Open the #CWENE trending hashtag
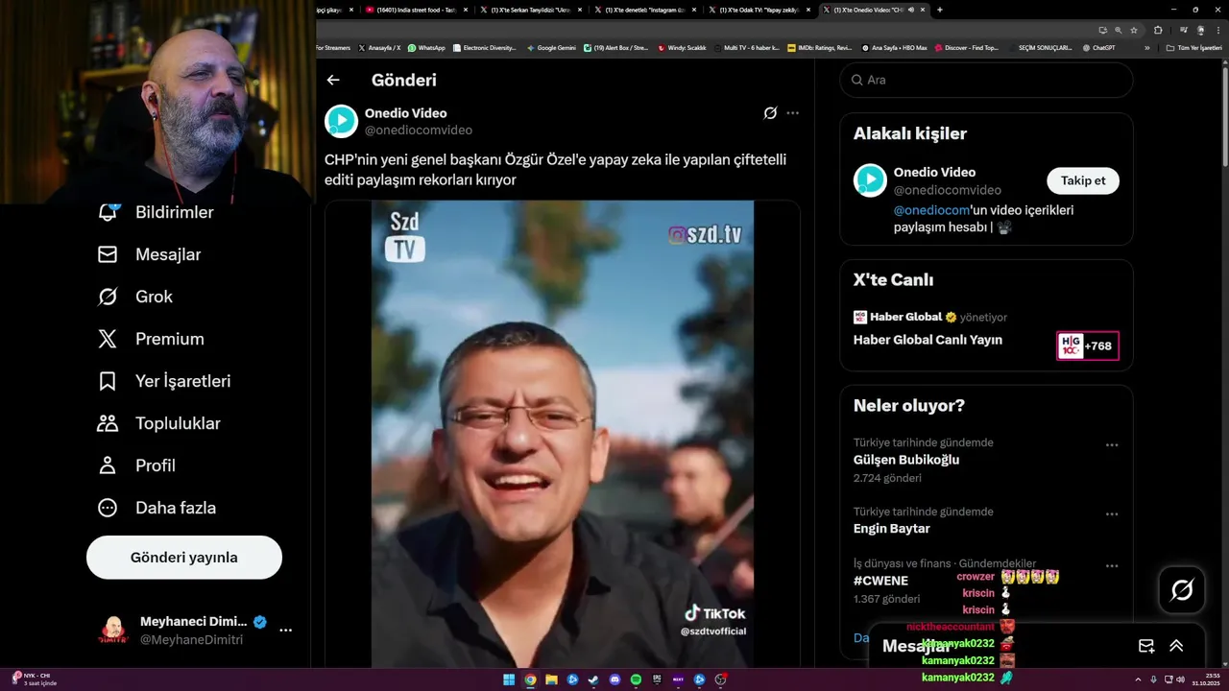Screen dimensions: 1229x691 [880, 581]
